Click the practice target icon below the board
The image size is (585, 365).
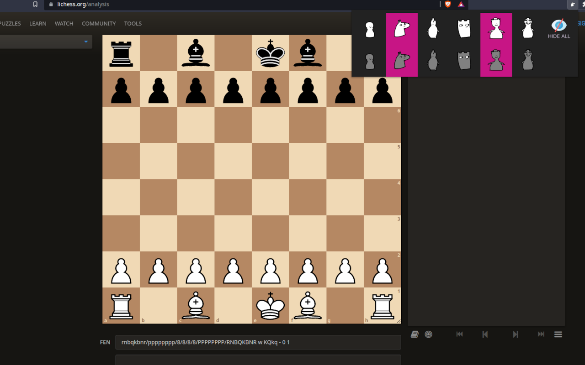(x=428, y=334)
